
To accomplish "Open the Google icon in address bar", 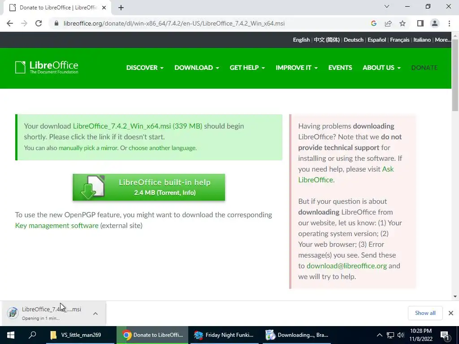I will tap(373, 23).
